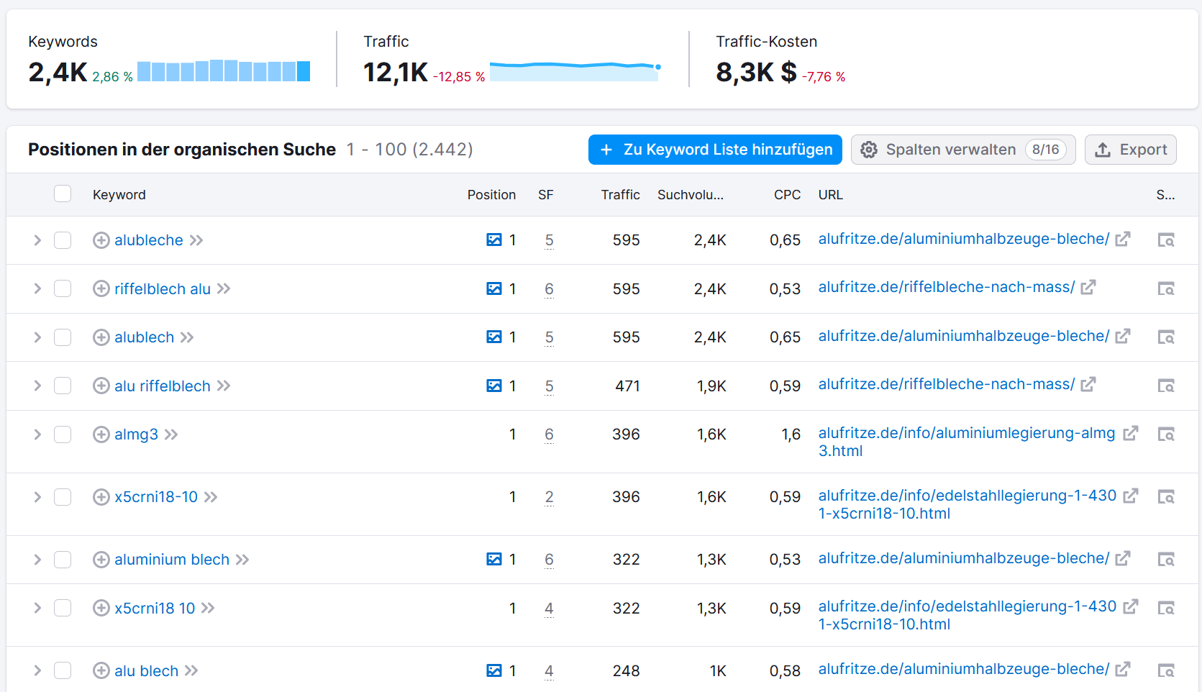
Task: Open SERP snapshot icon for alubleche row
Action: pyautogui.click(x=1166, y=240)
